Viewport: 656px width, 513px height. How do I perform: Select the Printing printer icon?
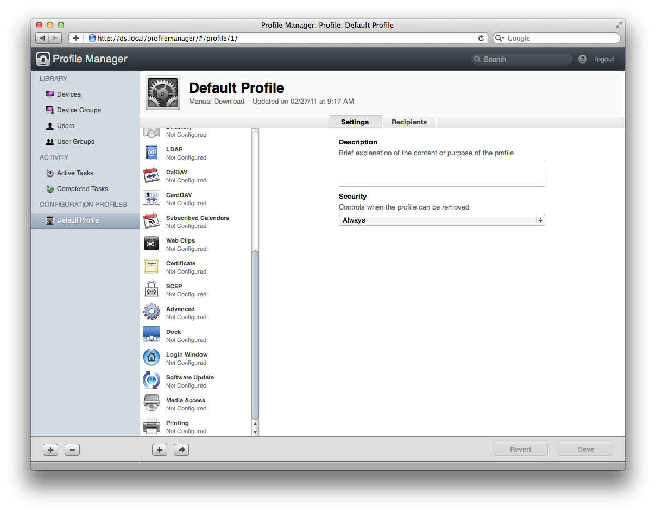point(152,426)
